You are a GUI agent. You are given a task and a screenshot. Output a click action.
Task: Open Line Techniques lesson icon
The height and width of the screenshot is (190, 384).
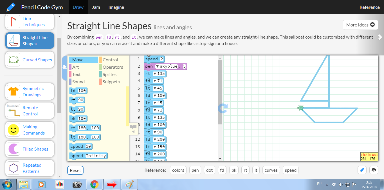click(x=13, y=22)
